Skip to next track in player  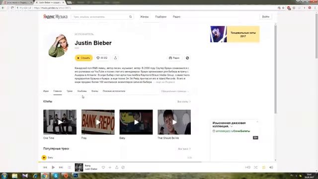61,168
